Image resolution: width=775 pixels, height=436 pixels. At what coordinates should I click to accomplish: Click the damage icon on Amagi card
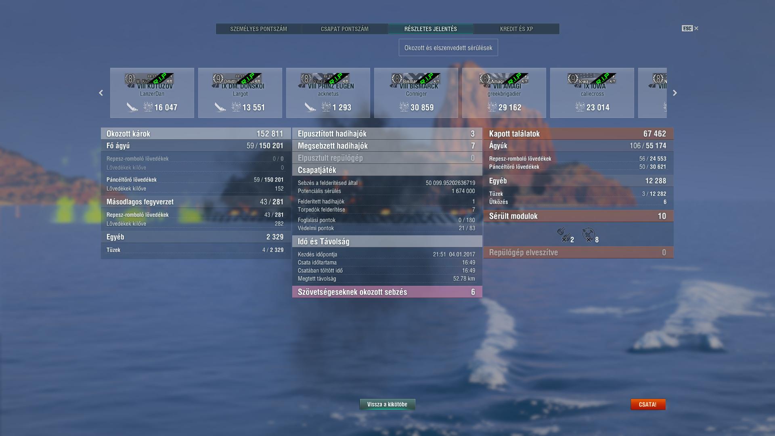pos(492,107)
